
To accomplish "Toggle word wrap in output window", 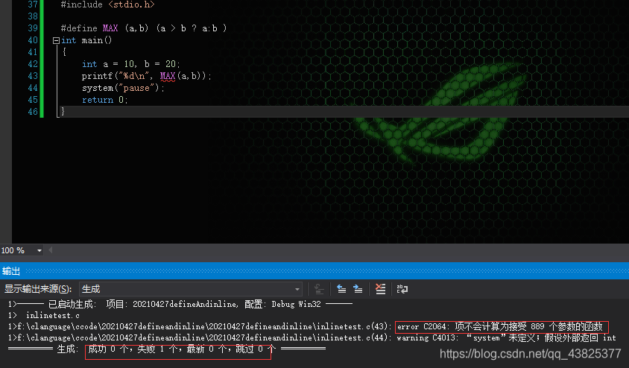I will tap(402, 289).
